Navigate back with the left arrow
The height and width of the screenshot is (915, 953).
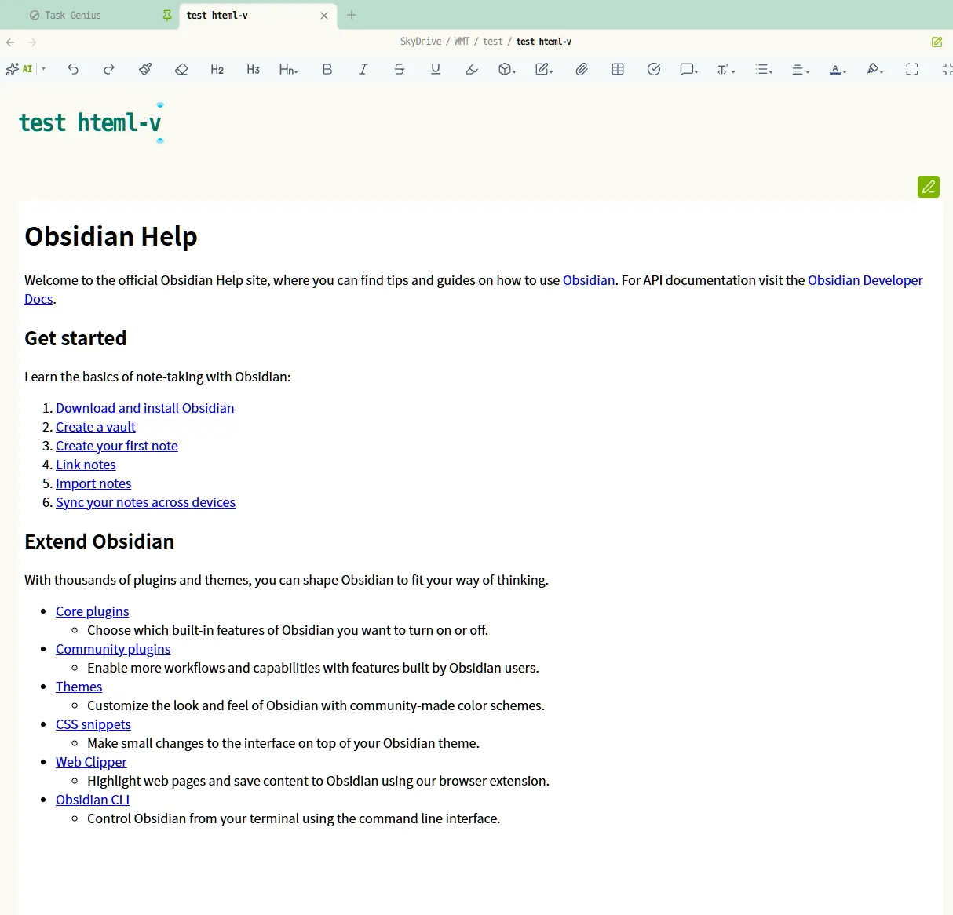click(10, 42)
